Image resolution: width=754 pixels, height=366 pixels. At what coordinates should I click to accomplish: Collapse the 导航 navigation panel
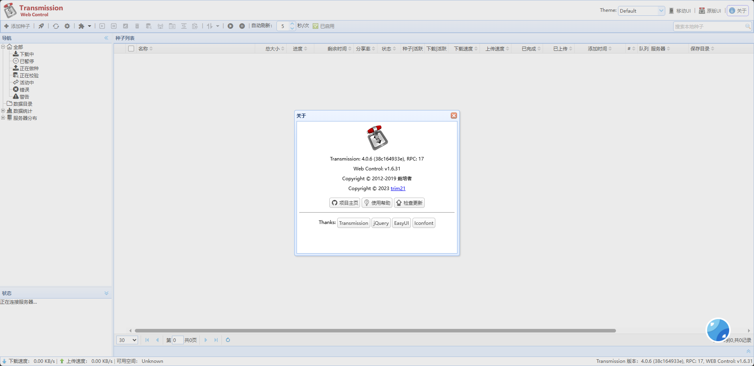click(106, 38)
